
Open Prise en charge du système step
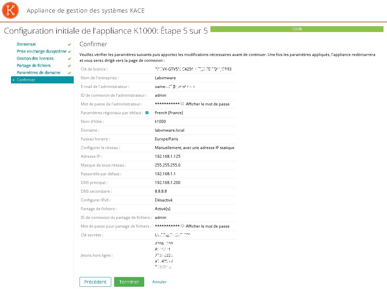pyautogui.click(x=41, y=51)
